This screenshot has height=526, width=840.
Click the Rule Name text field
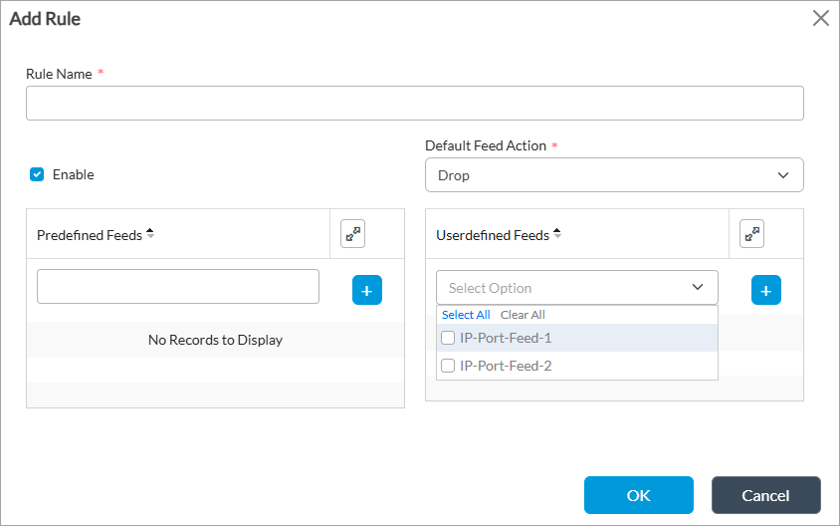414,104
